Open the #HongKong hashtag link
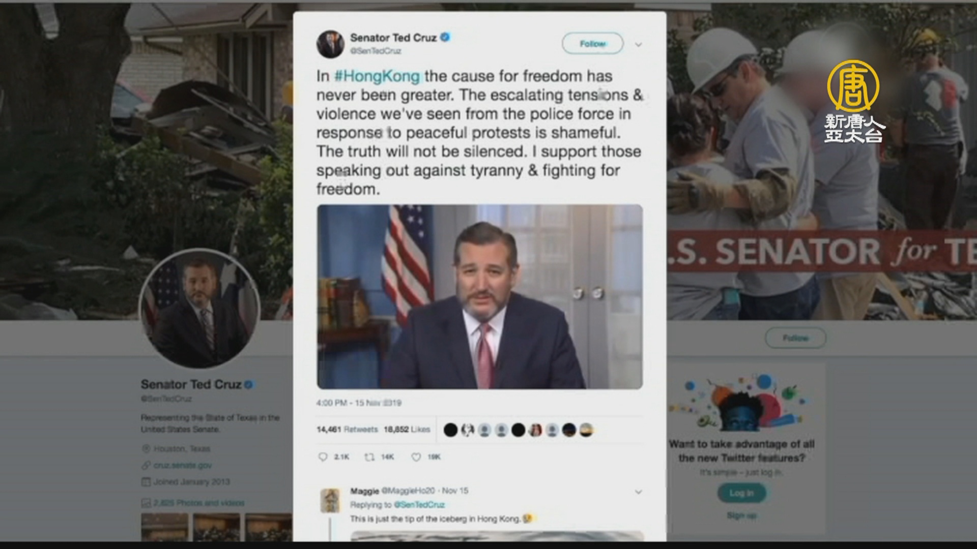Viewport: 977px width, 549px height. pos(377,76)
